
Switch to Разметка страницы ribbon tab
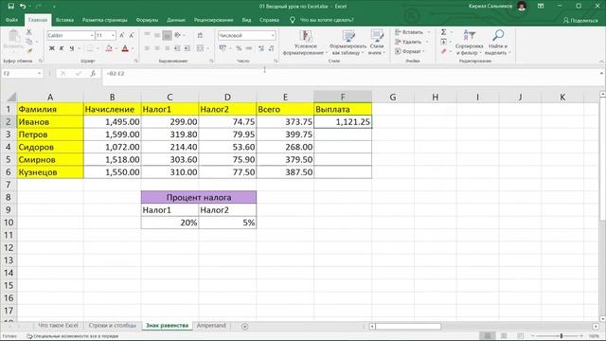(x=105, y=20)
